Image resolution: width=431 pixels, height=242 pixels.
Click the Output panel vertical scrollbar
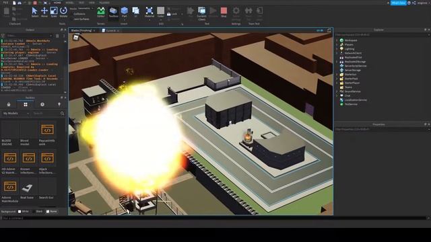[x=65, y=67]
